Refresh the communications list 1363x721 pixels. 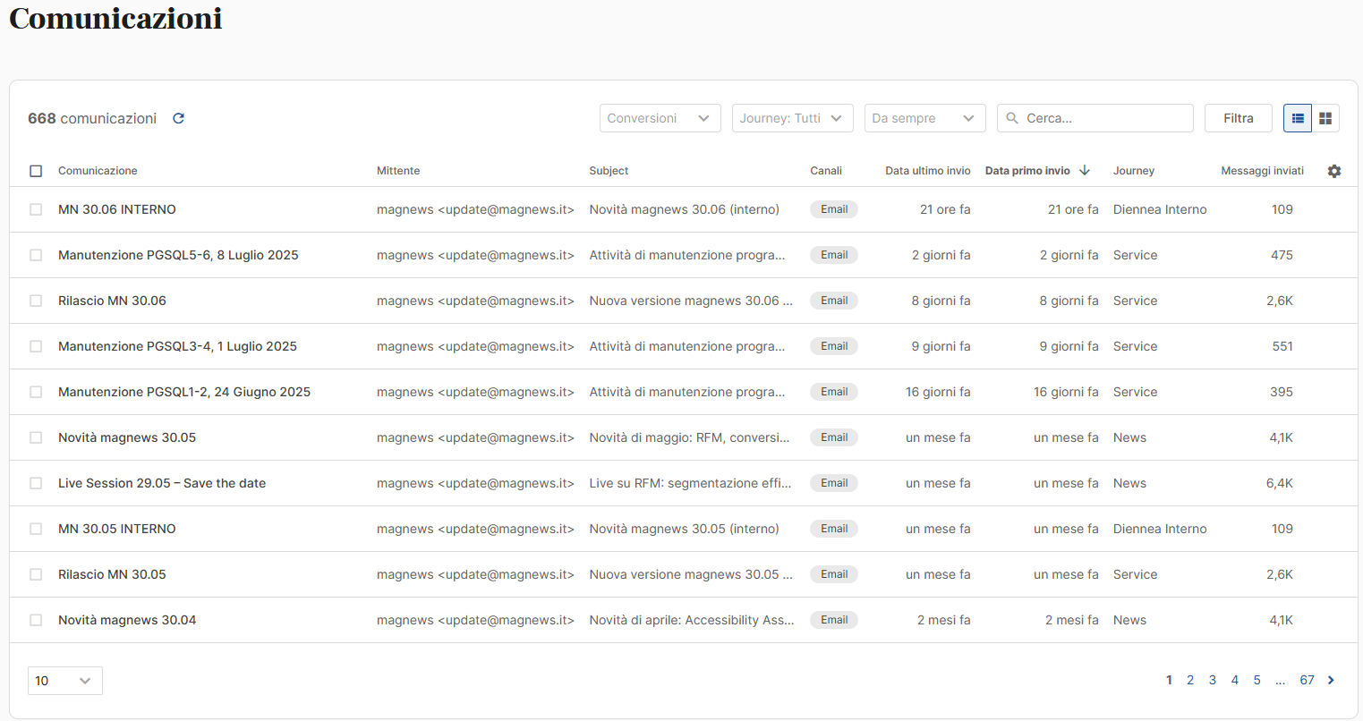tap(178, 118)
